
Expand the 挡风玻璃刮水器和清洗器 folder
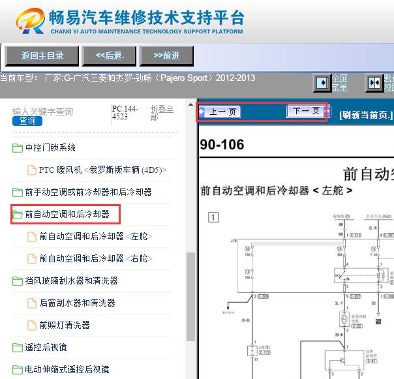pos(71,280)
